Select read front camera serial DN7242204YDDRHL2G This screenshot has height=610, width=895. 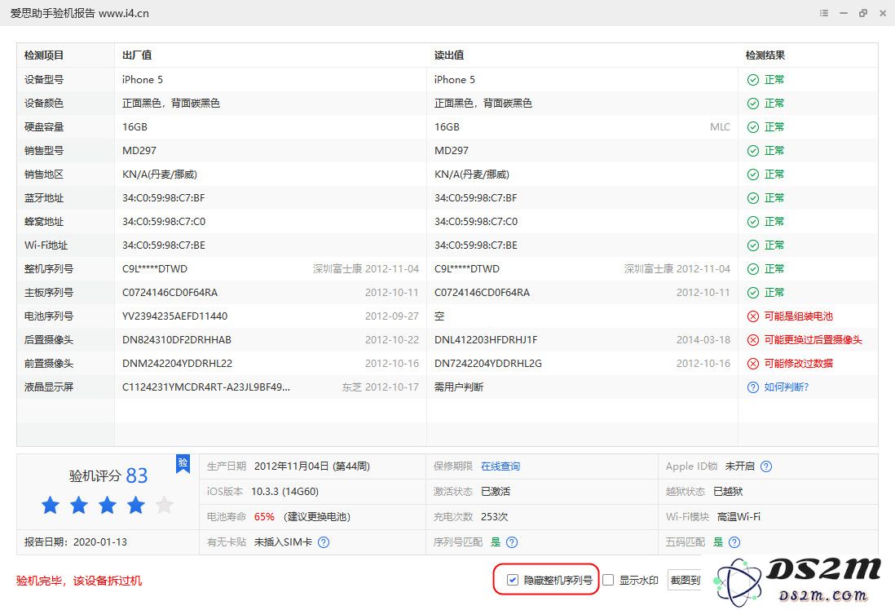point(488,364)
